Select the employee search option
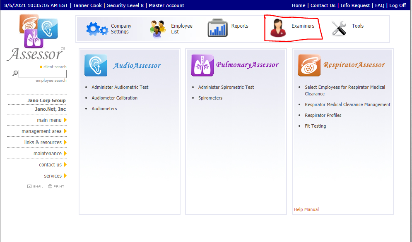 51,80
